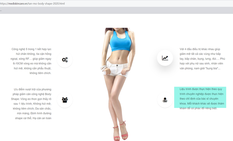Screen dimensions: 233x141
Task: Click the doctor specialist icon
Action: [165, 100]
